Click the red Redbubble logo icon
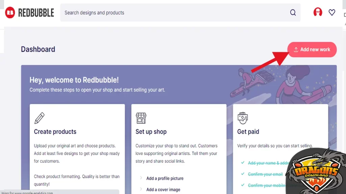346x194 pixels. click(x=10, y=13)
